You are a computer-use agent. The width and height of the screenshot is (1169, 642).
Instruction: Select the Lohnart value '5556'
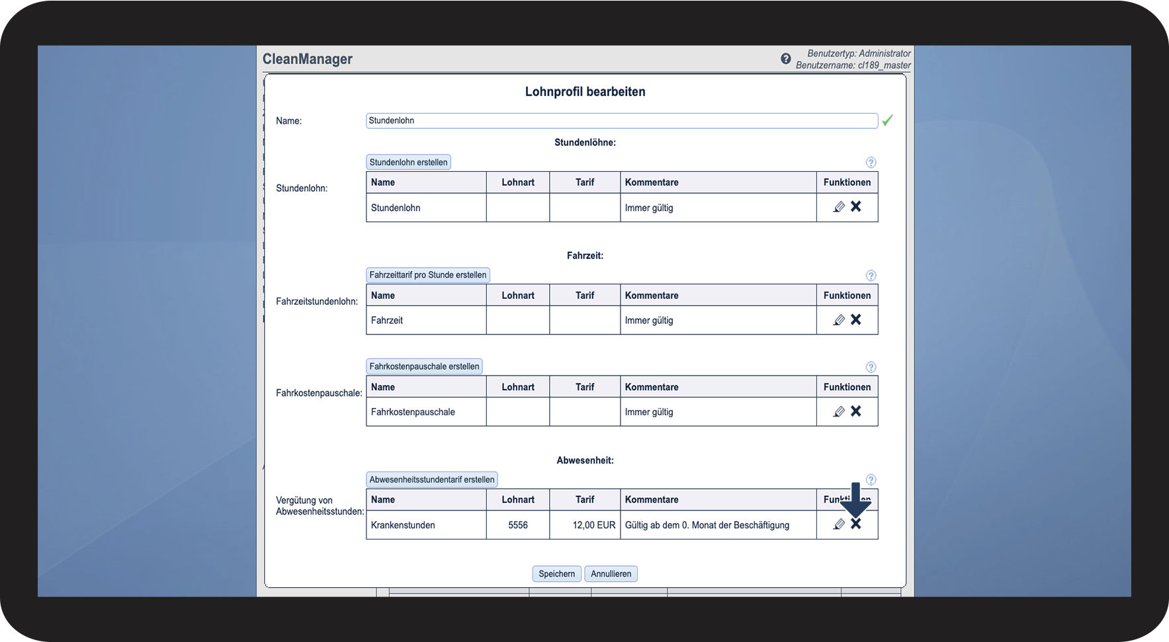coord(518,525)
